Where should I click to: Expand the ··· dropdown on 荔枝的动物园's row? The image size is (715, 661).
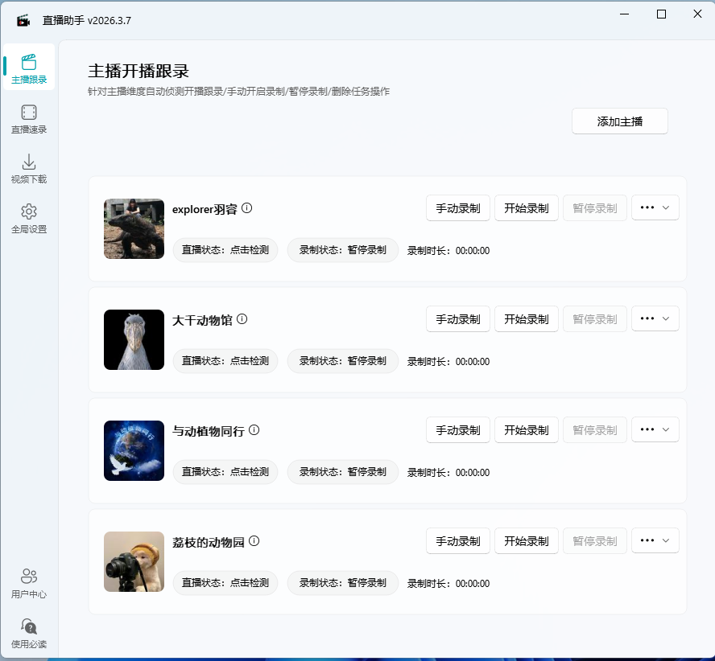pyautogui.click(x=655, y=540)
